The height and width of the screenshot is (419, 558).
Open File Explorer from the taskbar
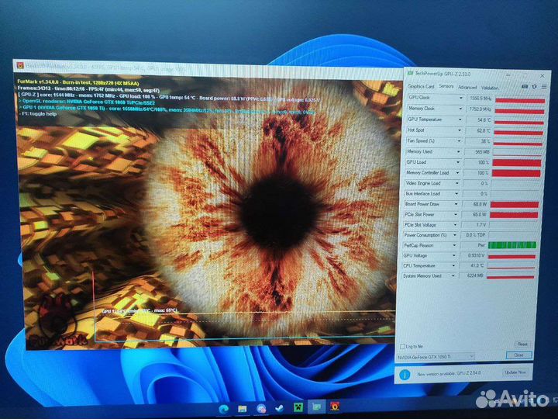click(243, 408)
